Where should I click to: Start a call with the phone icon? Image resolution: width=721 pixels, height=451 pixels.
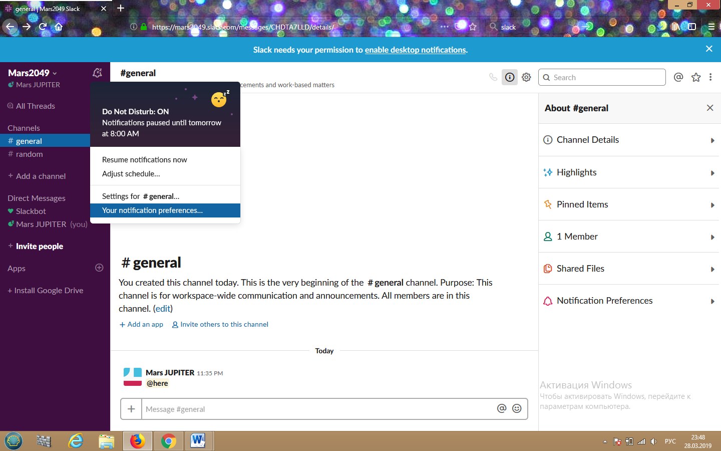pyautogui.click(x=493, y=77)
